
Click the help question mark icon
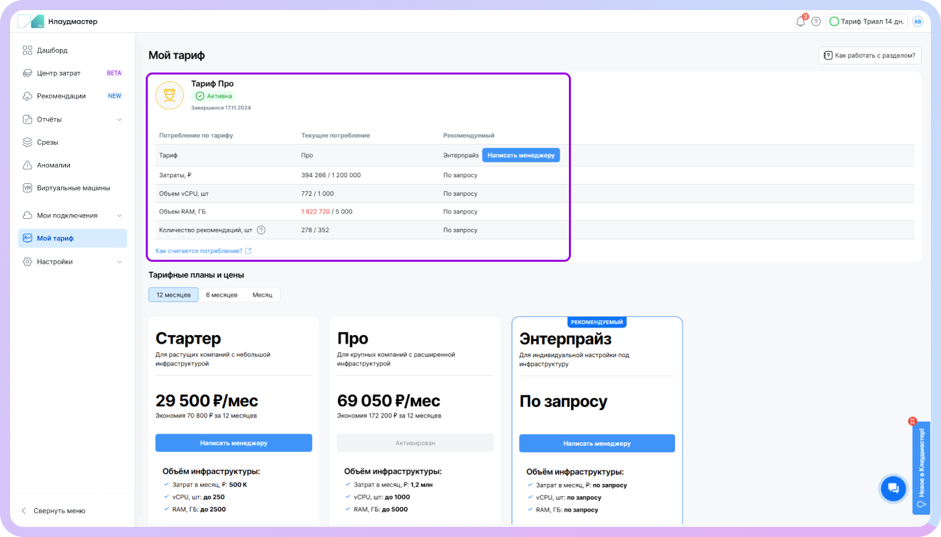point(816,21)
